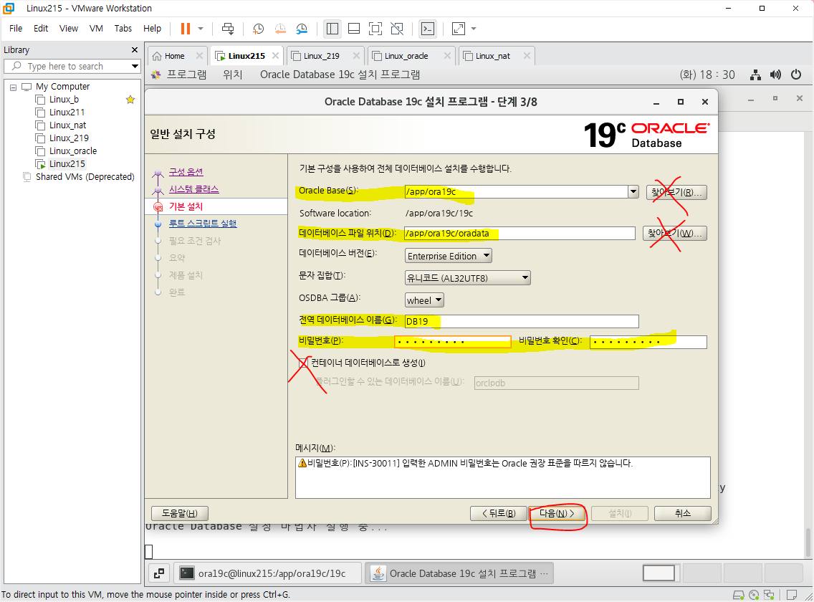Open the Tabs menu
Screen dimensions: 814x602
coord(123,29)
